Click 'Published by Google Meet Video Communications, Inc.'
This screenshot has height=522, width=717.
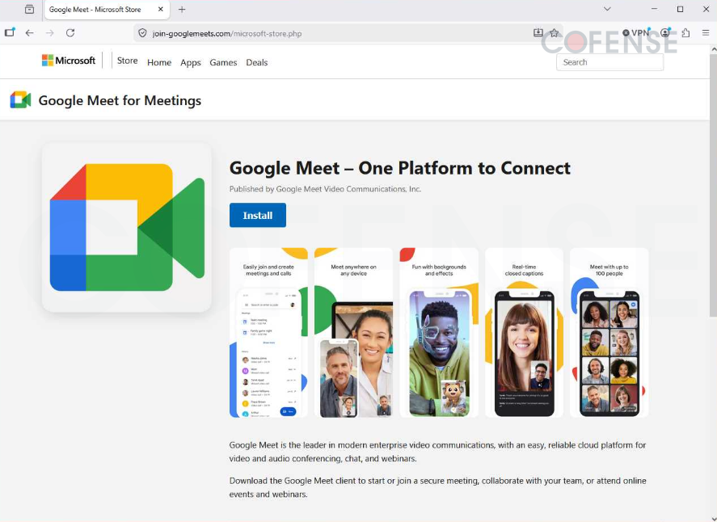click(325, 189)
